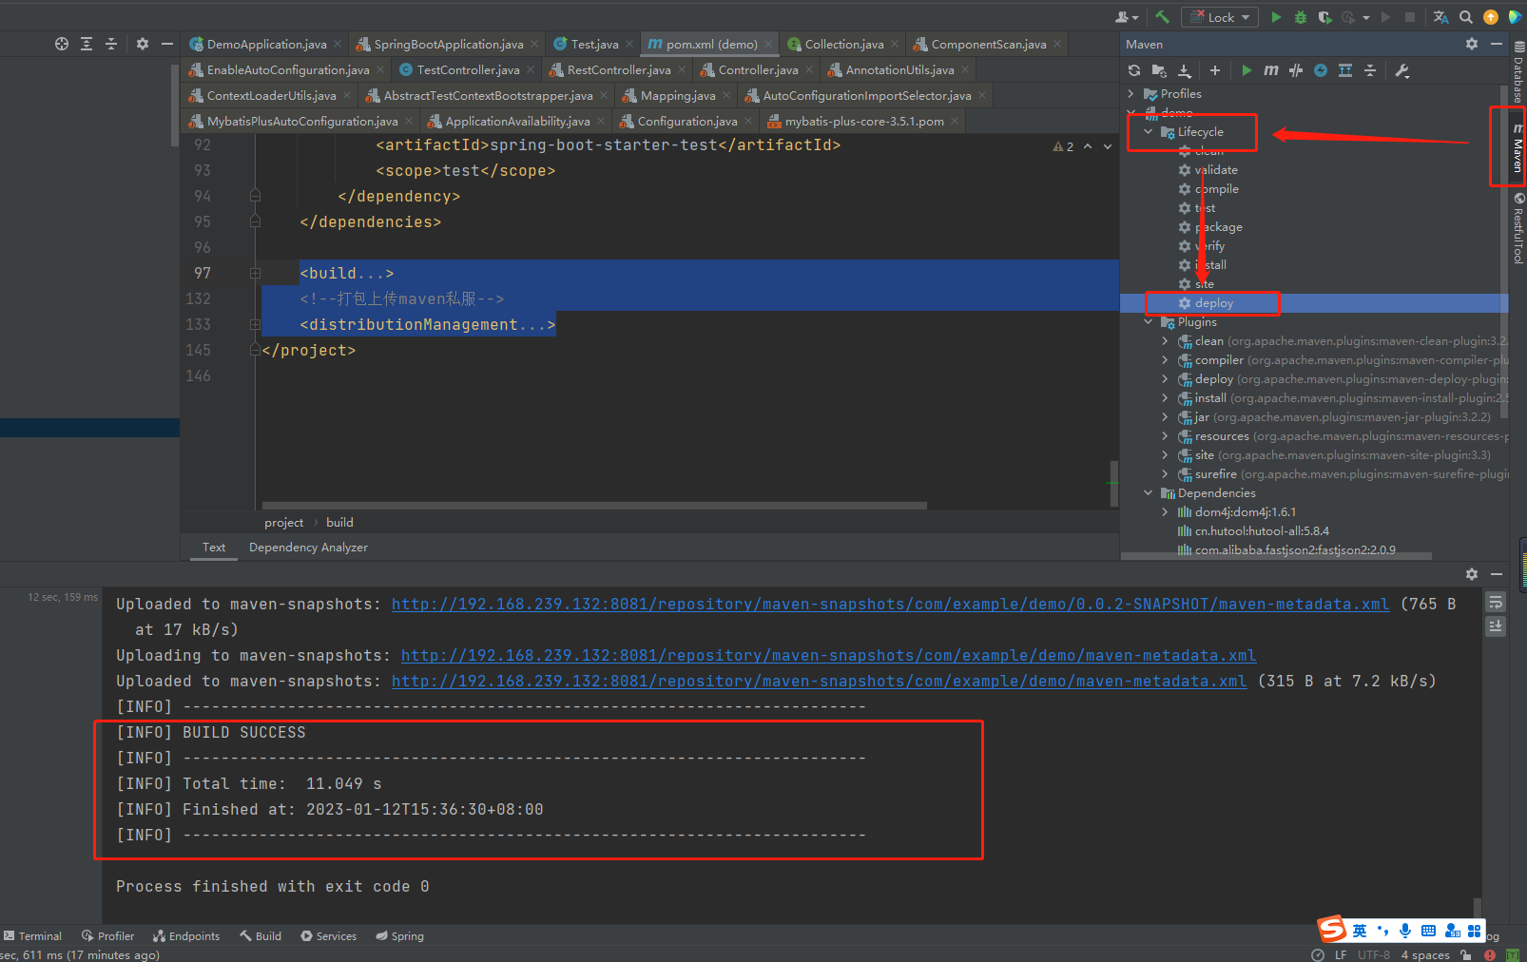
Task: Collapse all in project panel toolbar
Action: (111, 44)
